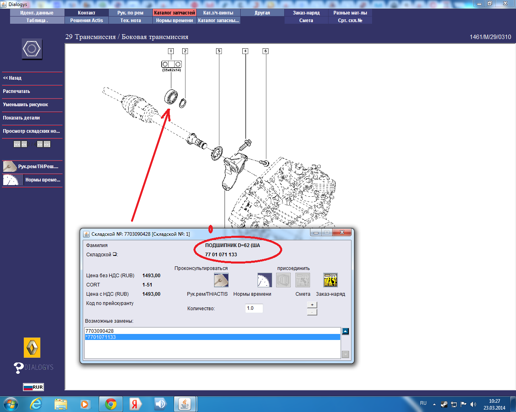
Task: Click Показать детали in the sidebar
Action: [32, 118]
